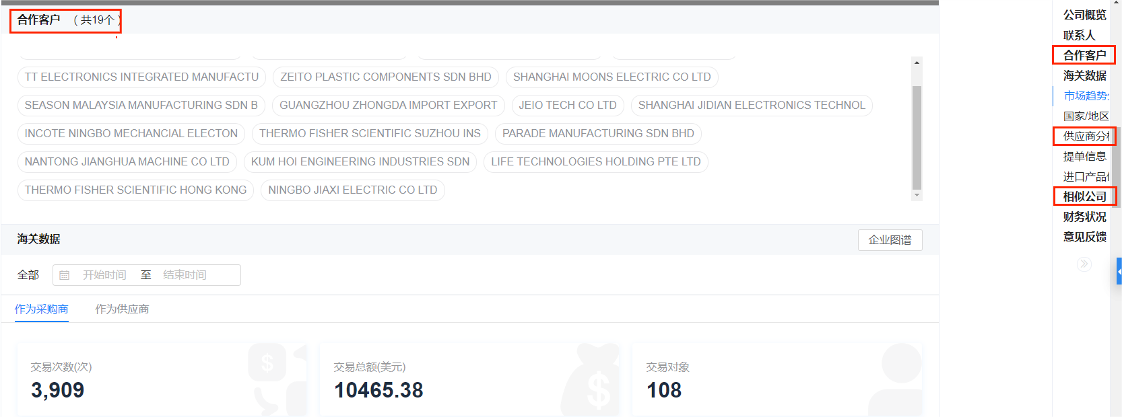Open 进口产品 sidebar sub-item
The image size is (1122, 417).
pos(1086,176)
